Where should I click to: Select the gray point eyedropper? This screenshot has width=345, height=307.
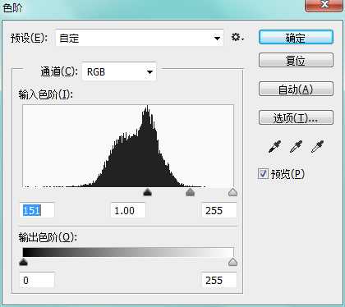pyautogui.click(x=296, y=147)
